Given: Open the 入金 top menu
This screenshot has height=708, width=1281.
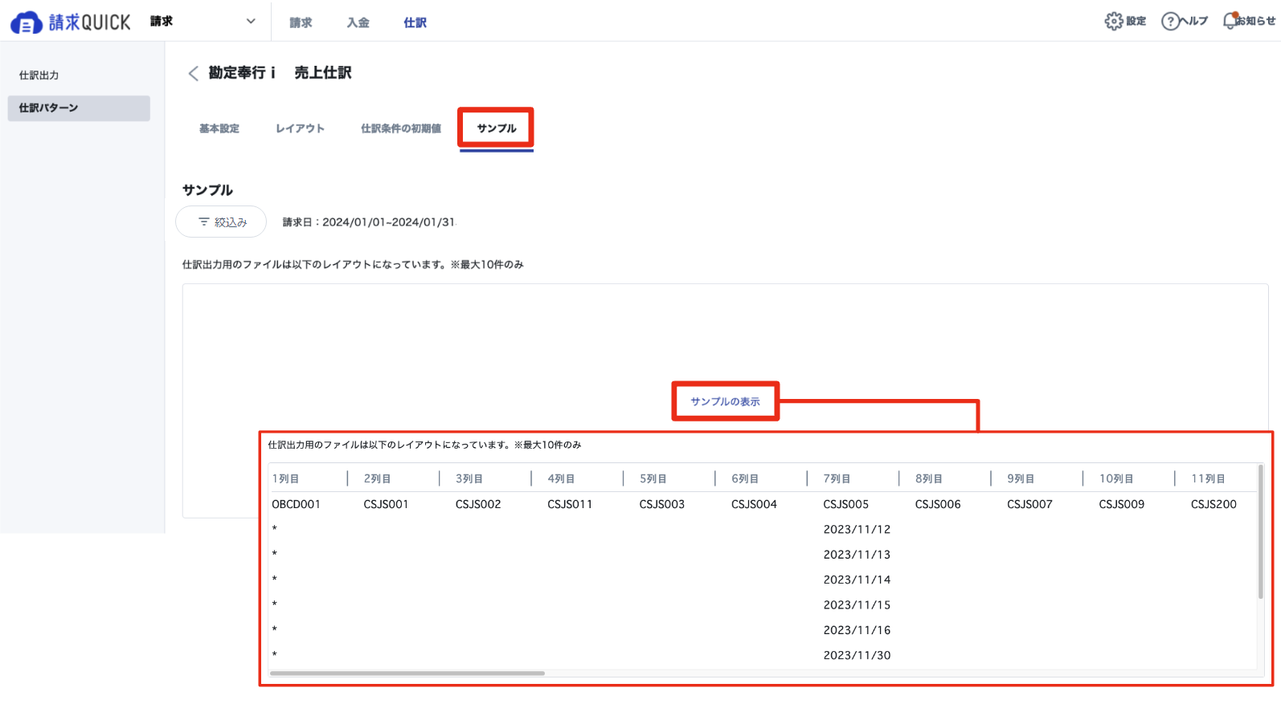Looking at the screenshot, I should point(358,22).
